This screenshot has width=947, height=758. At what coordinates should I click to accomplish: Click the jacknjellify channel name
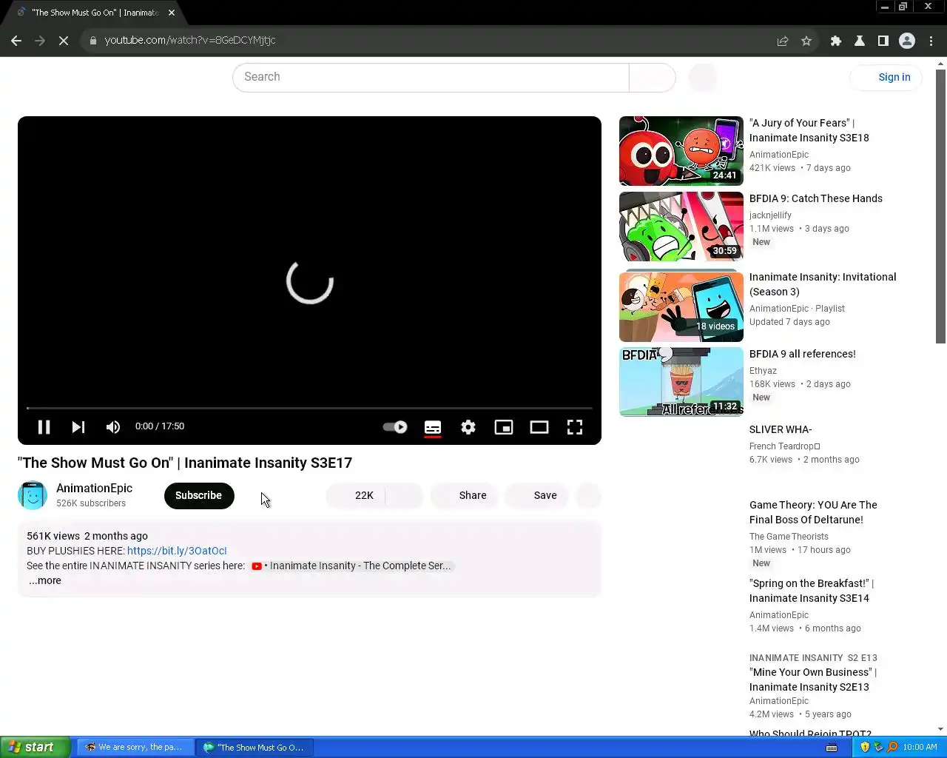770,215
